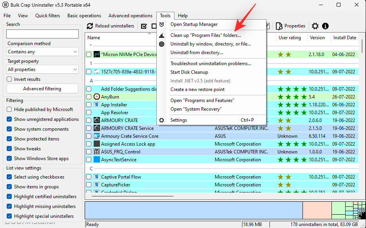
Task: Click the AnyBurn disc icon
Action: pyautogui.click(x=97, y=97)
